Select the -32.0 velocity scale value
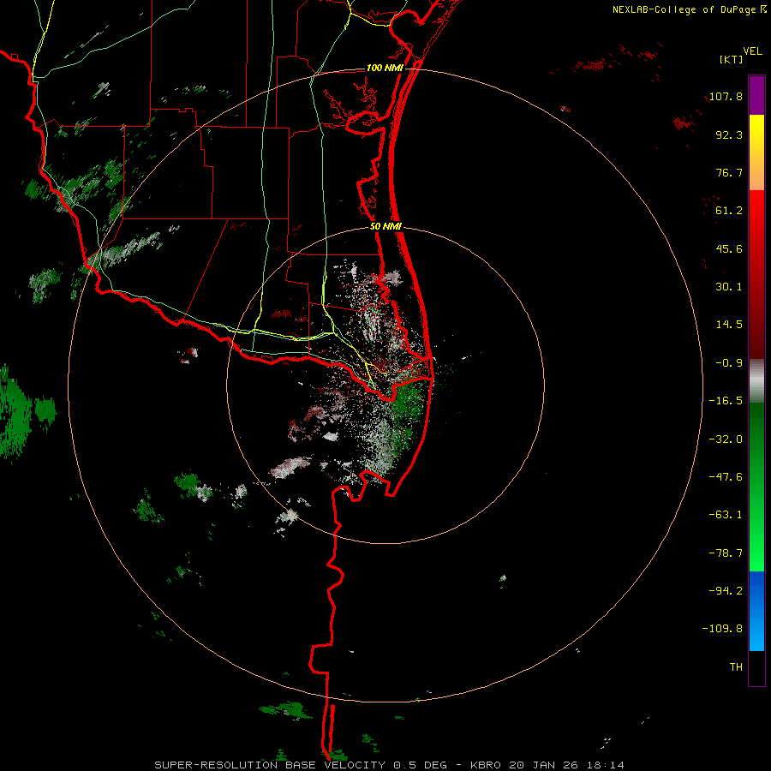Screen dimensions: 771x771 [x=726, y=439]
